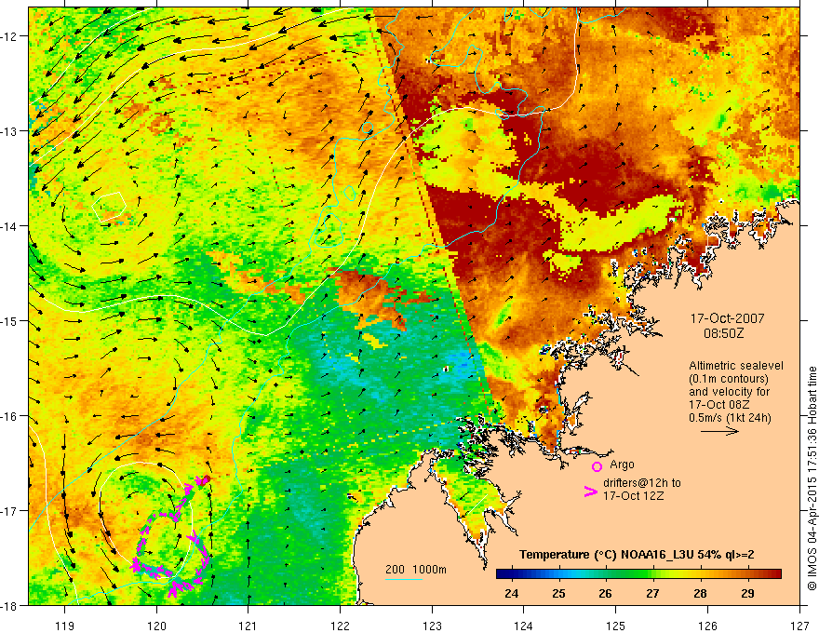Click latitude axis label -15
Screen dimensions: 819x633
coord(10,321)
